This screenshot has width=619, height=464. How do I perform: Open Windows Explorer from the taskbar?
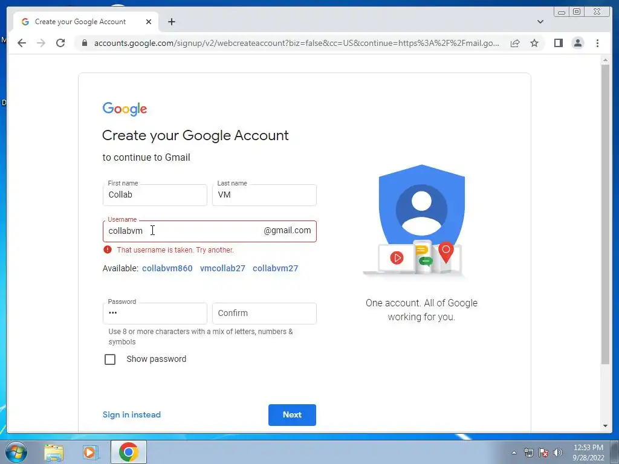point(54,452)
